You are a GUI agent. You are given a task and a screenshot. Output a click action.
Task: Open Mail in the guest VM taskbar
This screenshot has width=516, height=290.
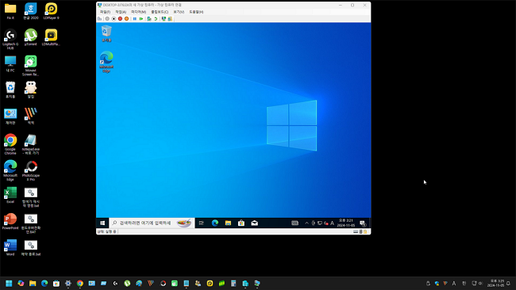click(254, 223)
